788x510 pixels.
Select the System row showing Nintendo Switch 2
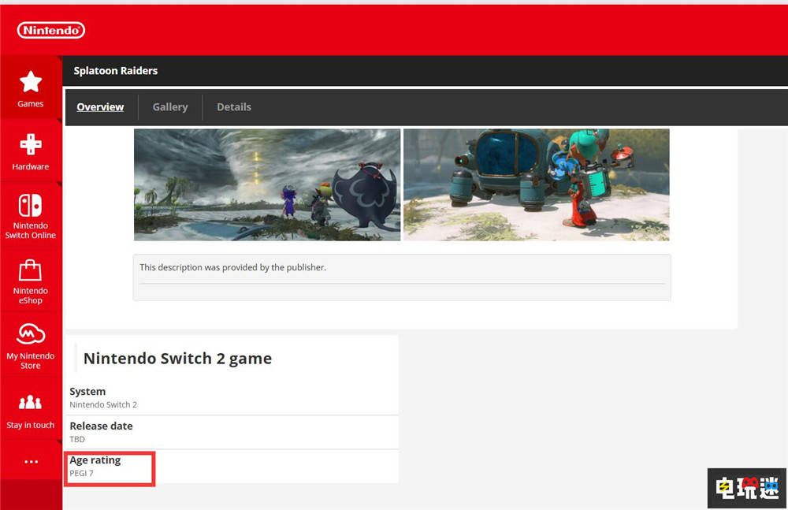[x=103, y=398]
